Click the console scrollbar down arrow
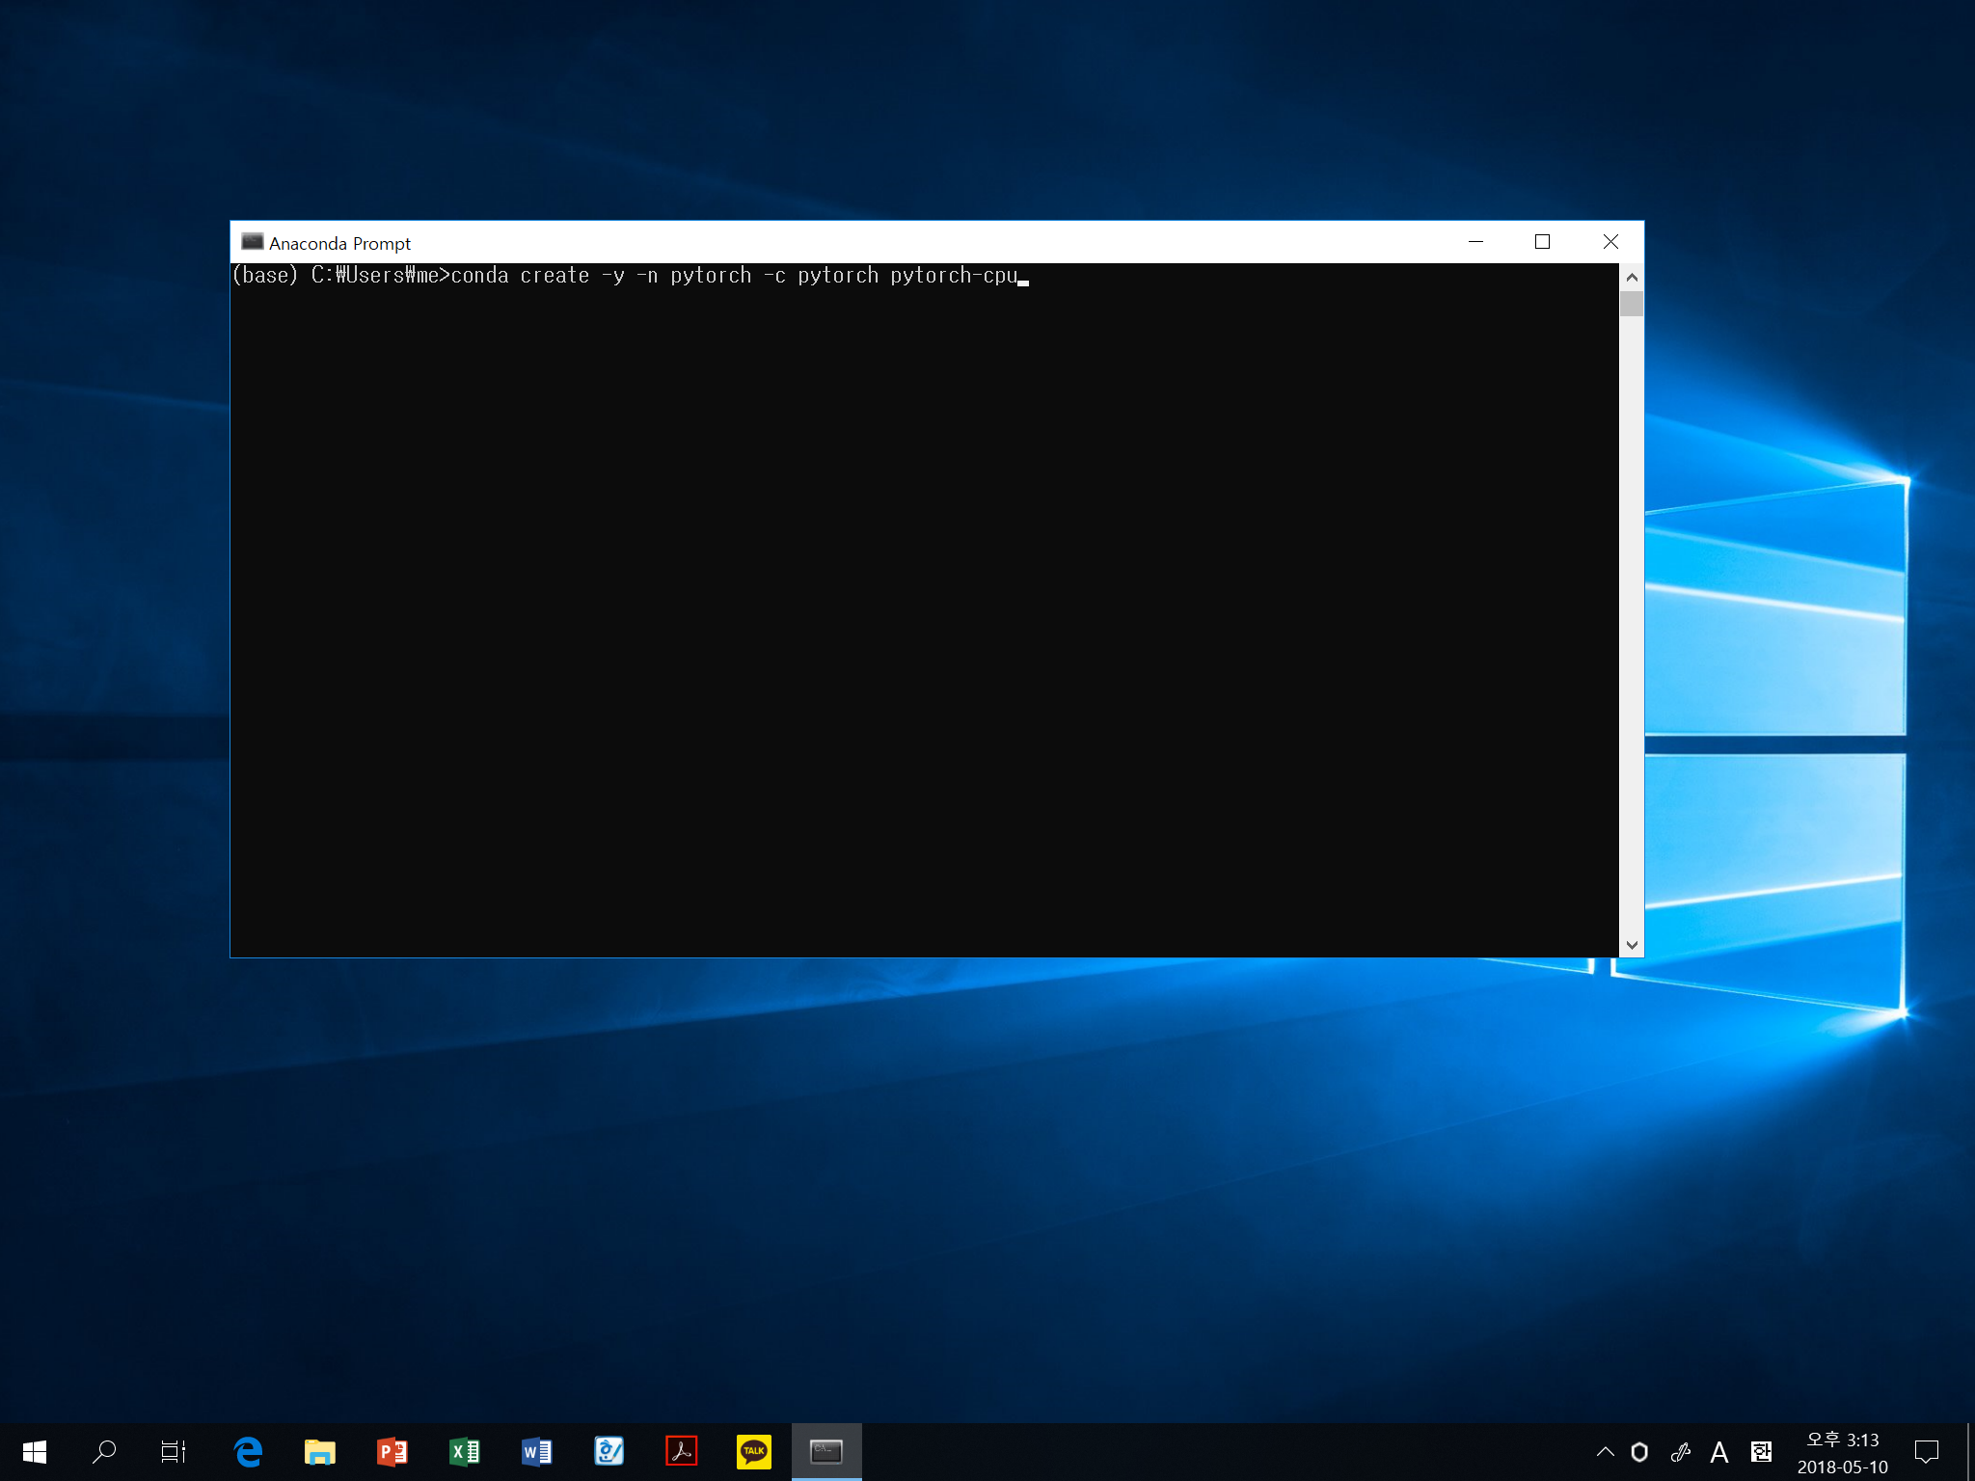This screenshot has width=1975, height=1481. pos(1631,946)
